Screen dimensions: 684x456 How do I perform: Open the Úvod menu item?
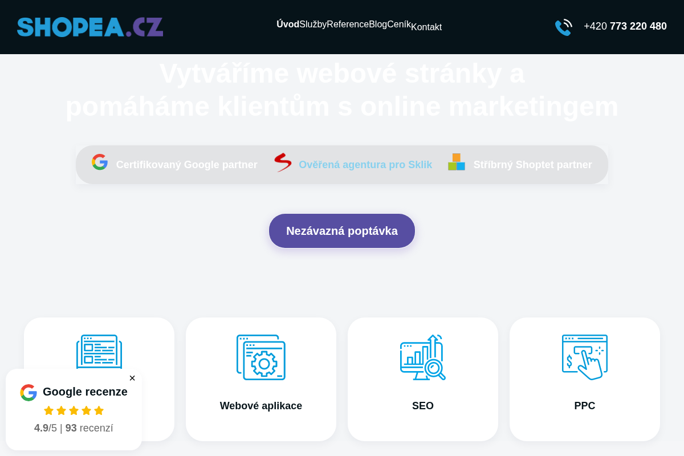coord(288,24)
